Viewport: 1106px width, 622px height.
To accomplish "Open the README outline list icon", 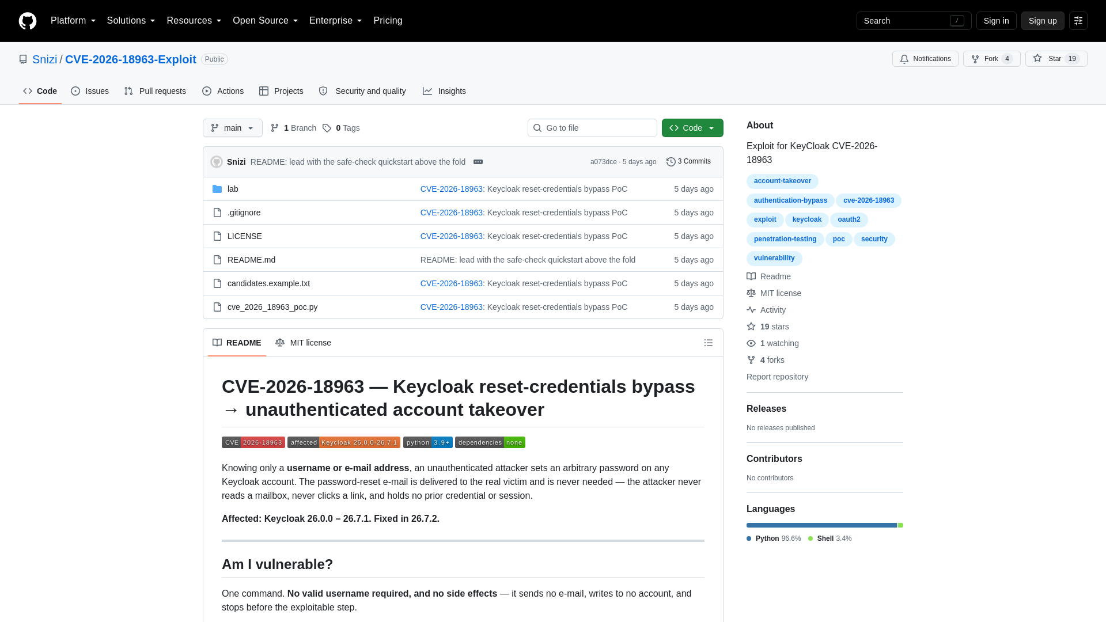I will (709, 343).
